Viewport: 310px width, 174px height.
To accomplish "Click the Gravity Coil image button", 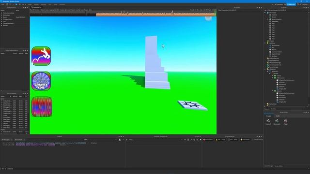I will coord(41,81).
